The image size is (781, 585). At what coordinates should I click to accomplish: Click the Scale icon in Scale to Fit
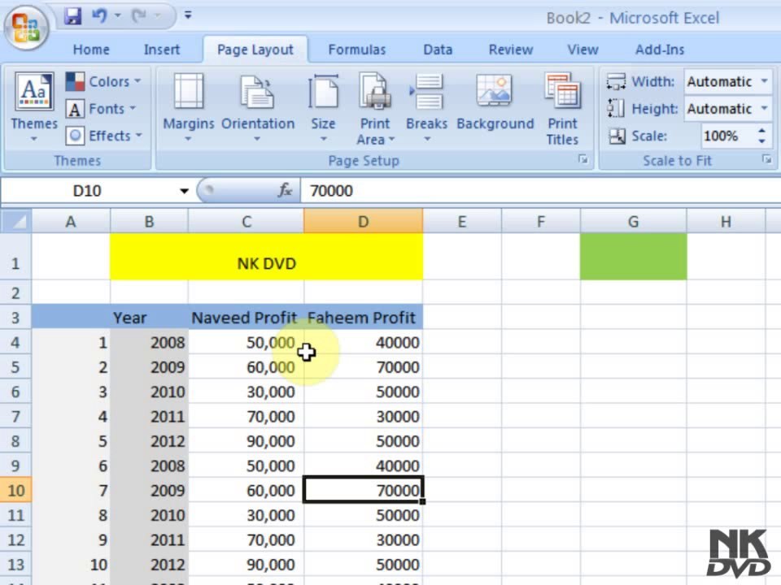[x=617, y=136]
